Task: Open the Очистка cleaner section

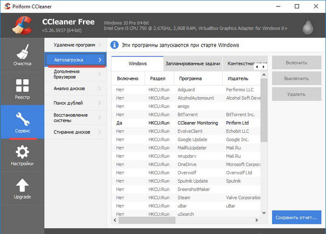Action: [x=22, y=55]
